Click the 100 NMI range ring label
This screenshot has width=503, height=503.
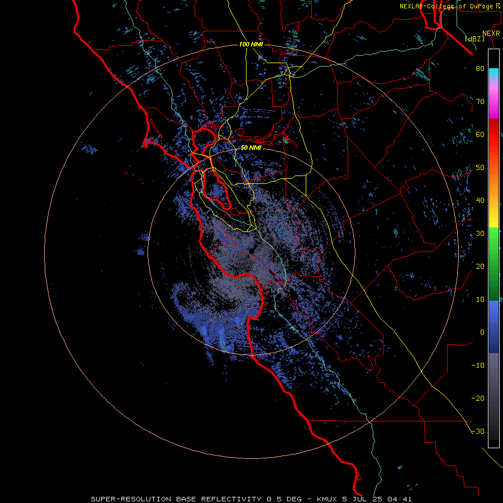251,44
